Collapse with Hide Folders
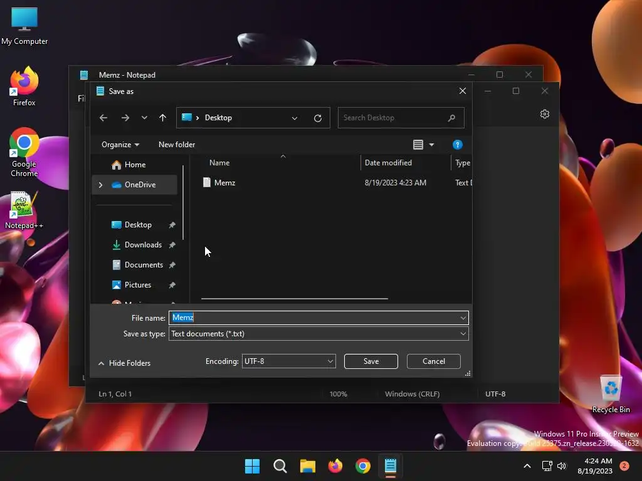This screenshot has width=642, height=481. point(125,363)
